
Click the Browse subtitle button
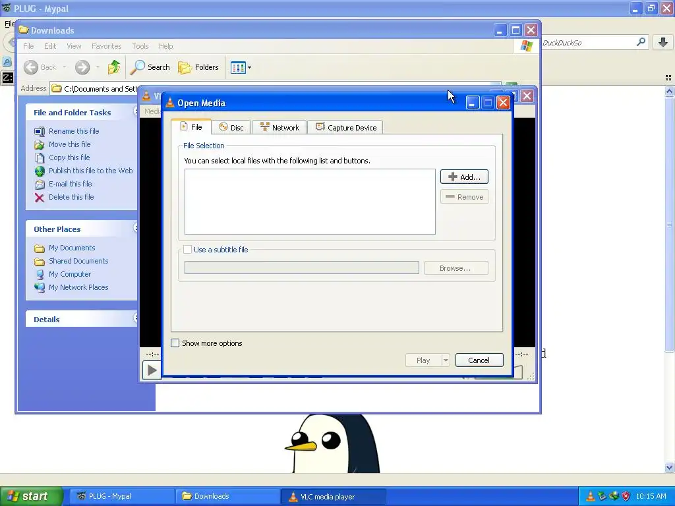coord(455,268)
